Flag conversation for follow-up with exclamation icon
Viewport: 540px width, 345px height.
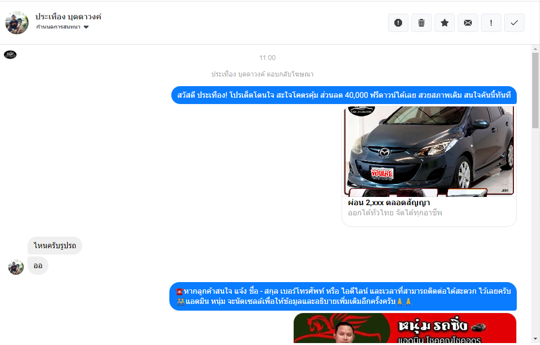tap(491, 23)
